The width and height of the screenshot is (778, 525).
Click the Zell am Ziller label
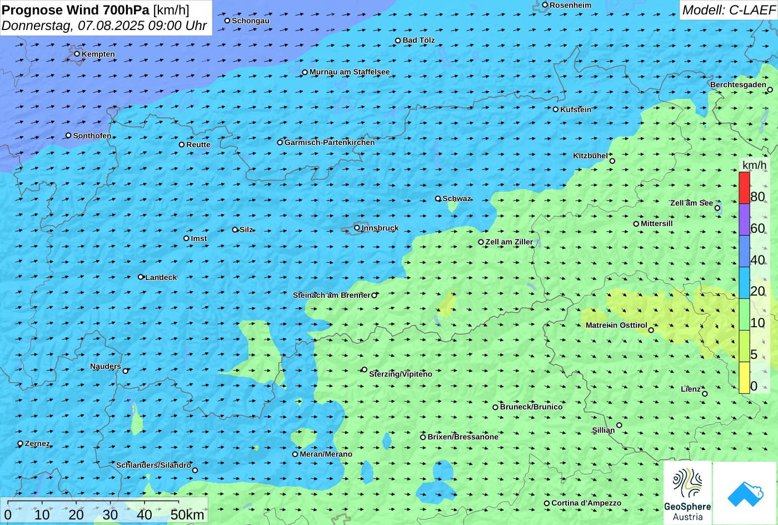(x=509, y=242)
